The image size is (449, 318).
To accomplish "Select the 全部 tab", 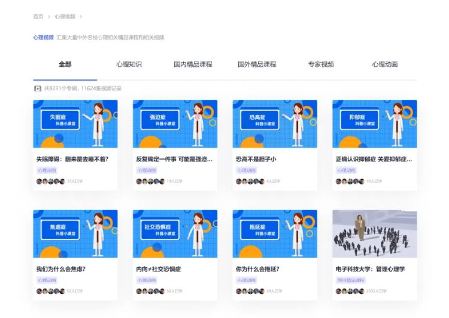I will pyautogui.click(x=65, y=65).
